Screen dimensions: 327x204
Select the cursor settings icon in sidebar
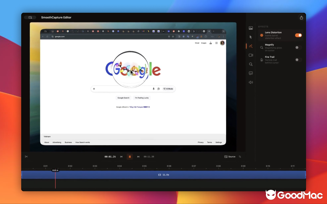point(251,37)
